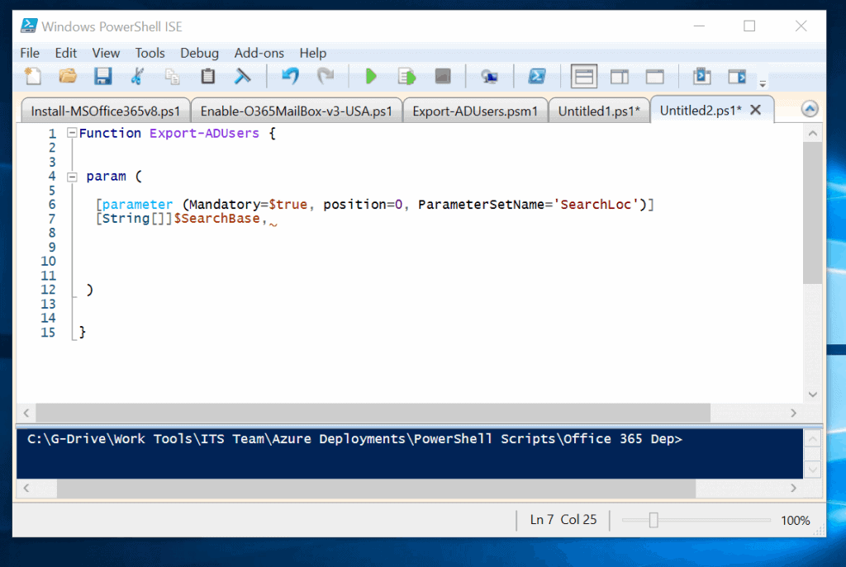This screenshot has width=846, height=567.
Task: Paste with the clipboard icon
Action: (x=207, y=77)
